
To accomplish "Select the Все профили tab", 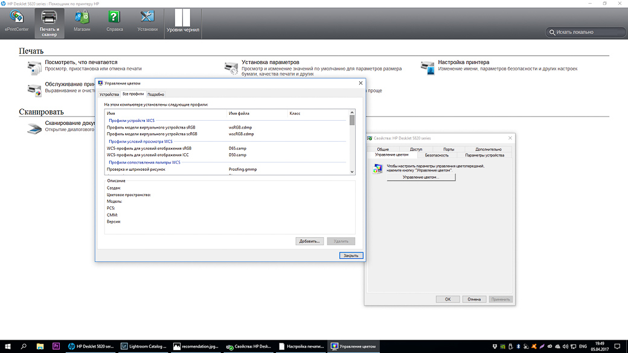I will point(133,94).
